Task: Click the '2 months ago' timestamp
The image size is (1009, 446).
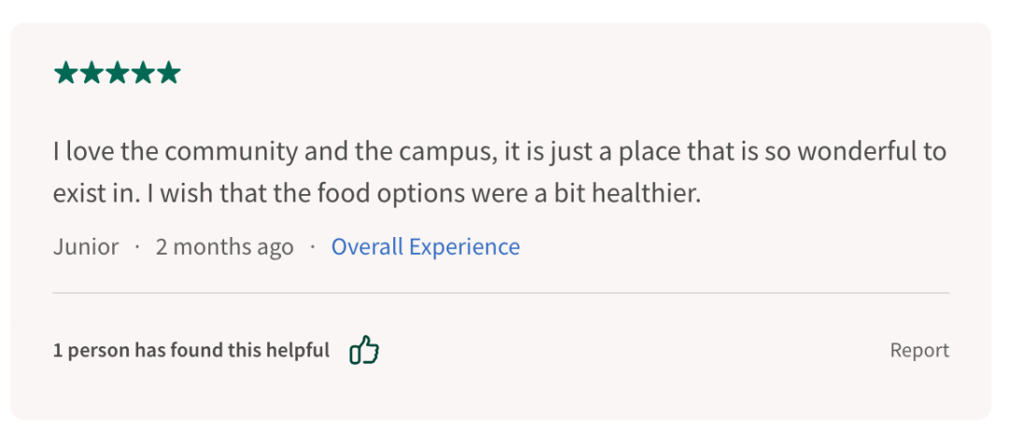Action: tap(224, 246)
